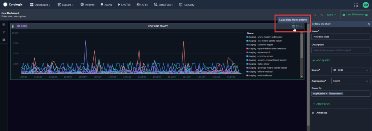The width and height of the screenshot is (372, 131).
Task: Click the legend scrollbar down arrow
Action: coord(302,77)
